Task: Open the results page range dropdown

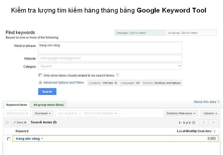Action: (194, 123)
